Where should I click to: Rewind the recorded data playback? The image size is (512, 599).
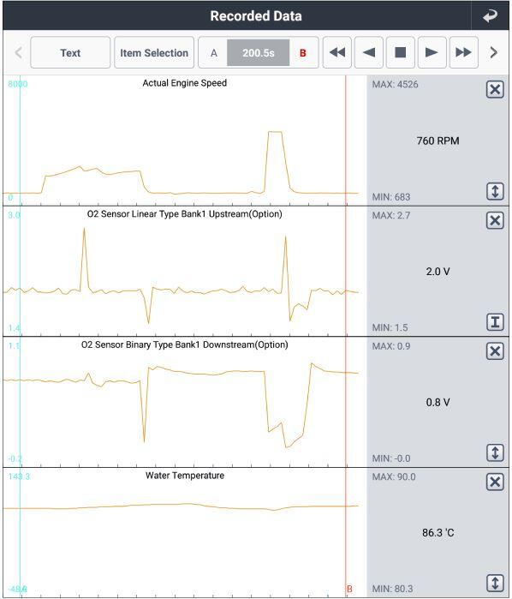tap(337, 52)
